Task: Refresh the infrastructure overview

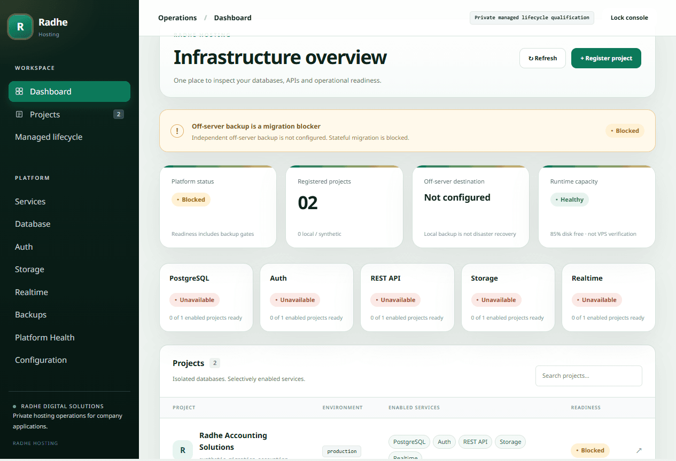Action: 542,58
